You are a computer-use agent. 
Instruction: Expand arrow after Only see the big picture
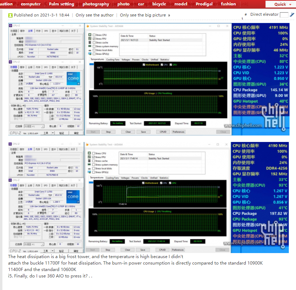pyautogui.click(x=169, y=15)
